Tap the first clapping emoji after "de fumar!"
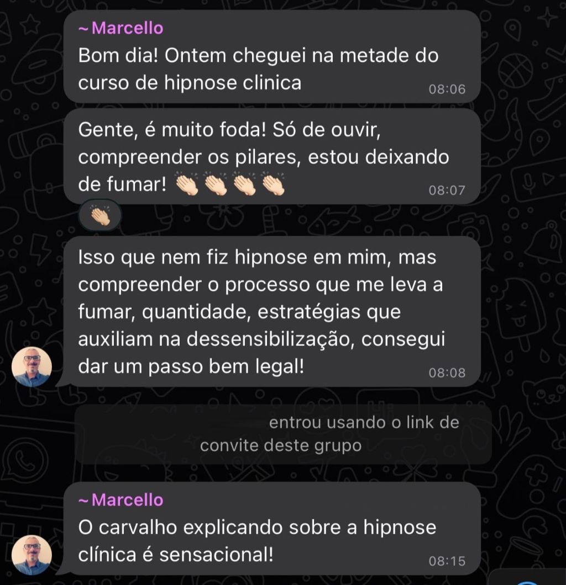This screenshot has height=585, width=566. (187, 184)
